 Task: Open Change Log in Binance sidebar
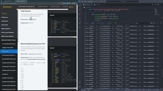click(5, 17)
